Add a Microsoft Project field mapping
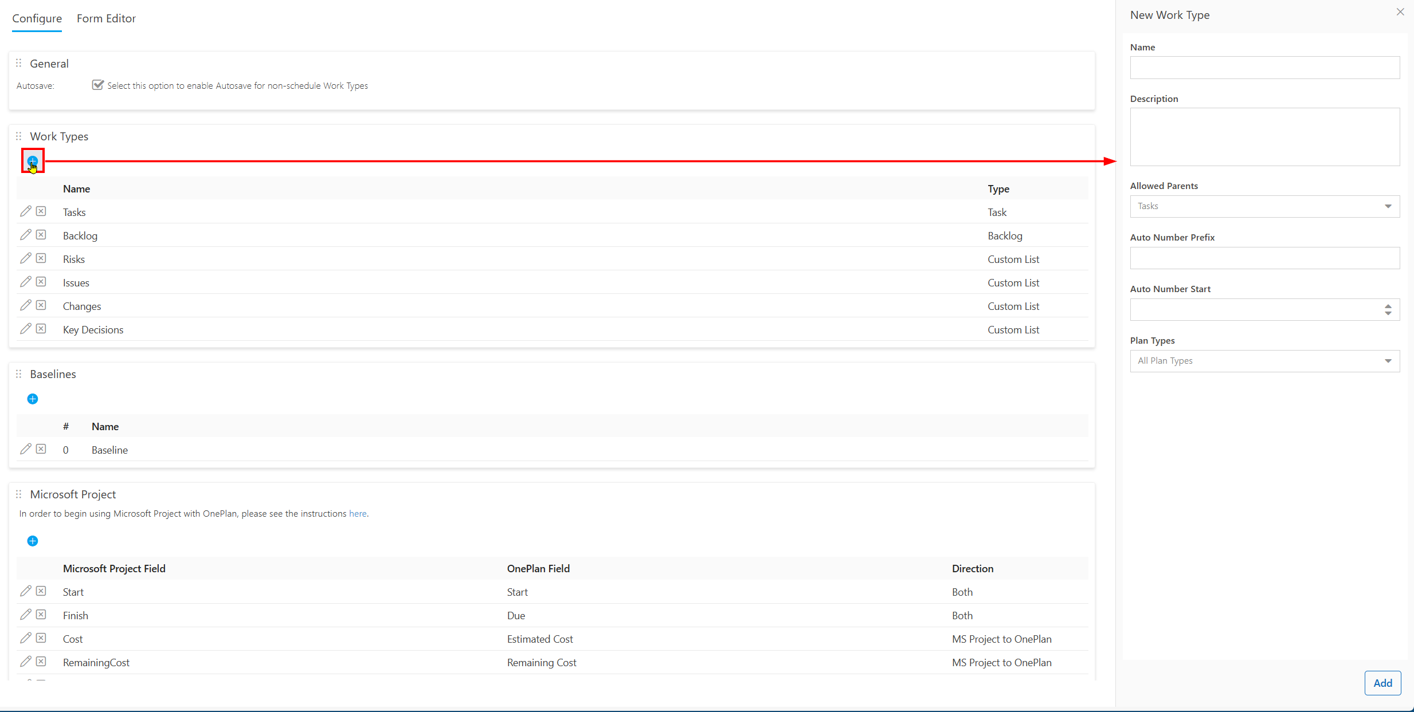This screenshot has width=1414, height=712. [33, 541]
